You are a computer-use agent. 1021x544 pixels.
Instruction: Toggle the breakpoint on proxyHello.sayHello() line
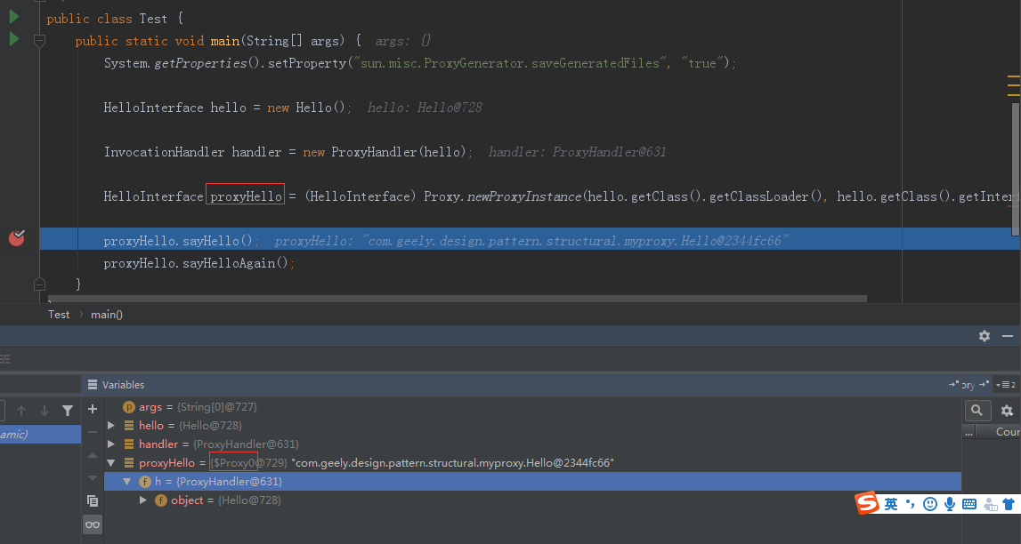pos(16,238)
